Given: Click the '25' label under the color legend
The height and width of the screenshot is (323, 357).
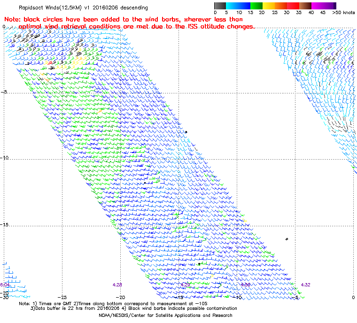Looking at the screenshot, I should 275,13.
